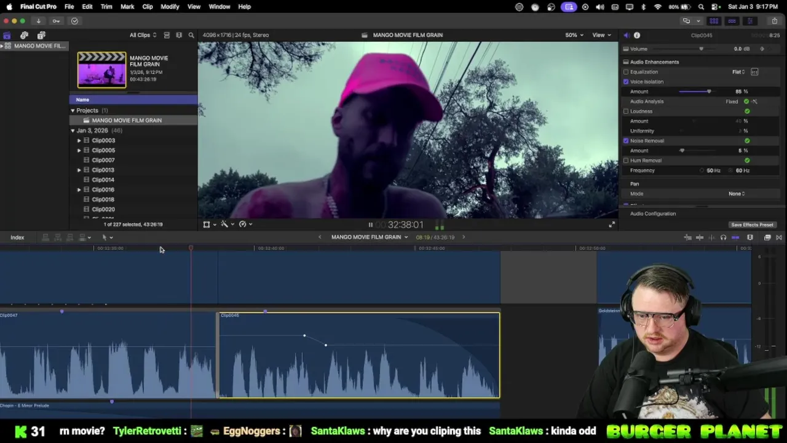Disable the Voice Isolation checkbox
This screenshot has height=443, width=787.
coord(626,82)
